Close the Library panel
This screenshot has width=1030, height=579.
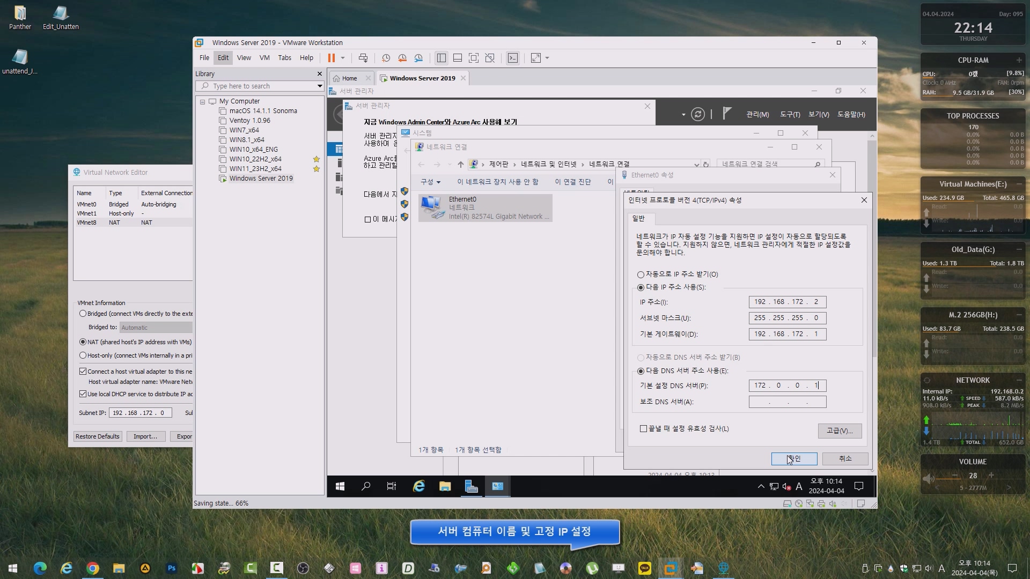tap(320, 73)
